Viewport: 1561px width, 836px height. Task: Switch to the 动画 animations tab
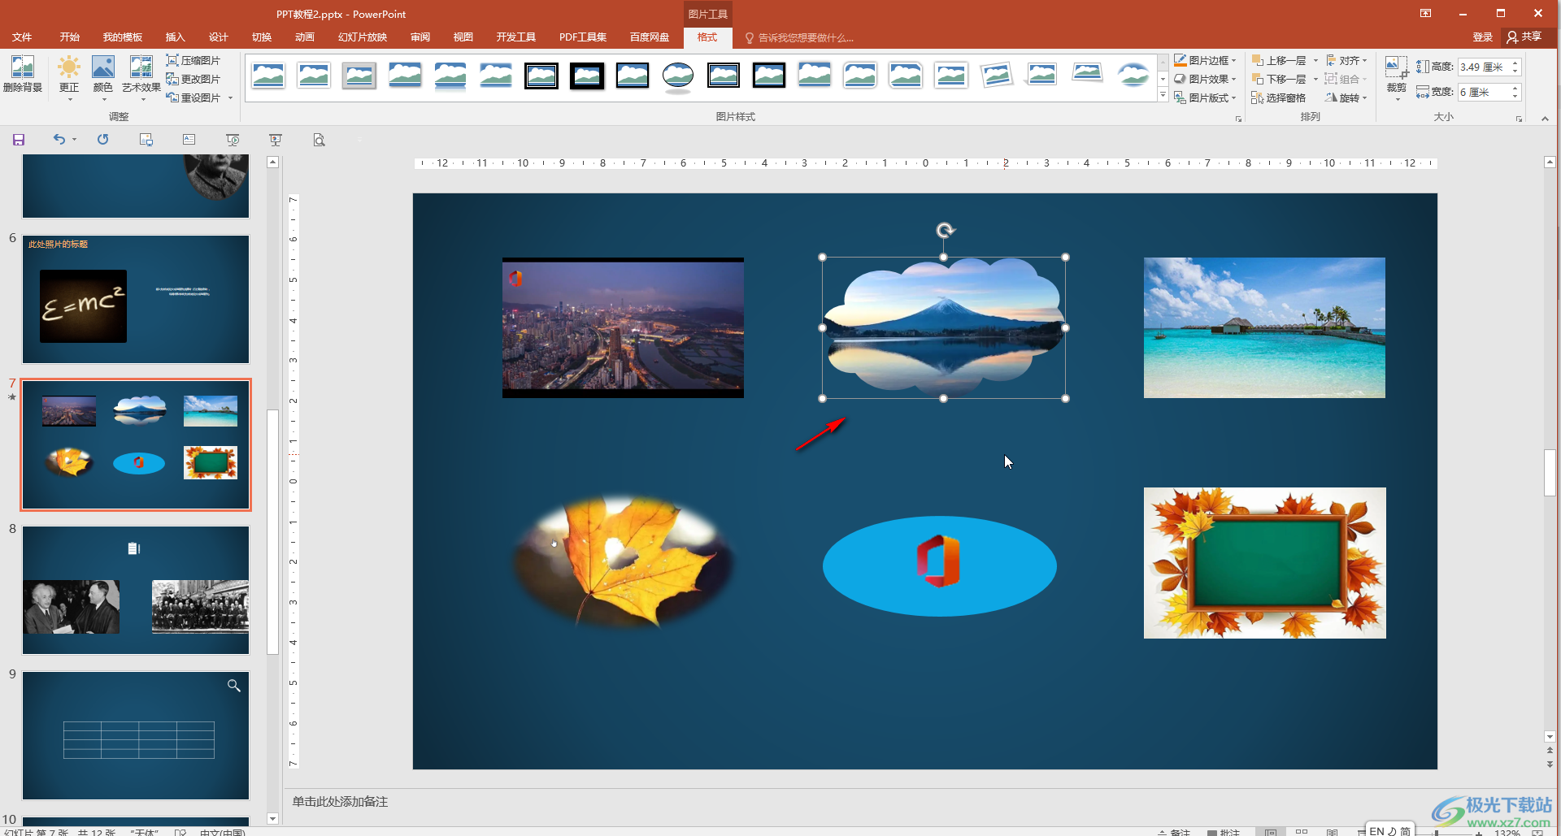coord(305,37)
